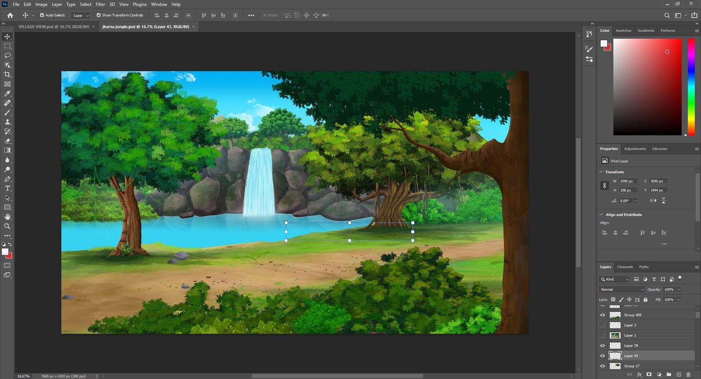The height and width of the screenshot is (379, 701).
Task: Create a new layer with plus icon
Action: click(679, 375)
